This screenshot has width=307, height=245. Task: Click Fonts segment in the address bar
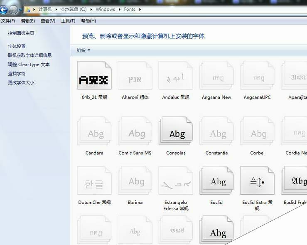(x=129, y=10)
